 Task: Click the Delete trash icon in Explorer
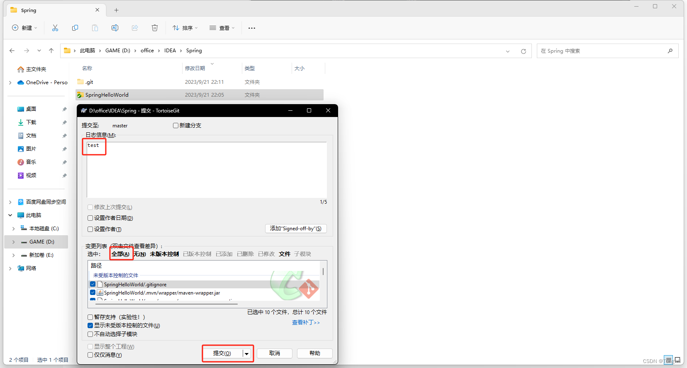[155, 28]
